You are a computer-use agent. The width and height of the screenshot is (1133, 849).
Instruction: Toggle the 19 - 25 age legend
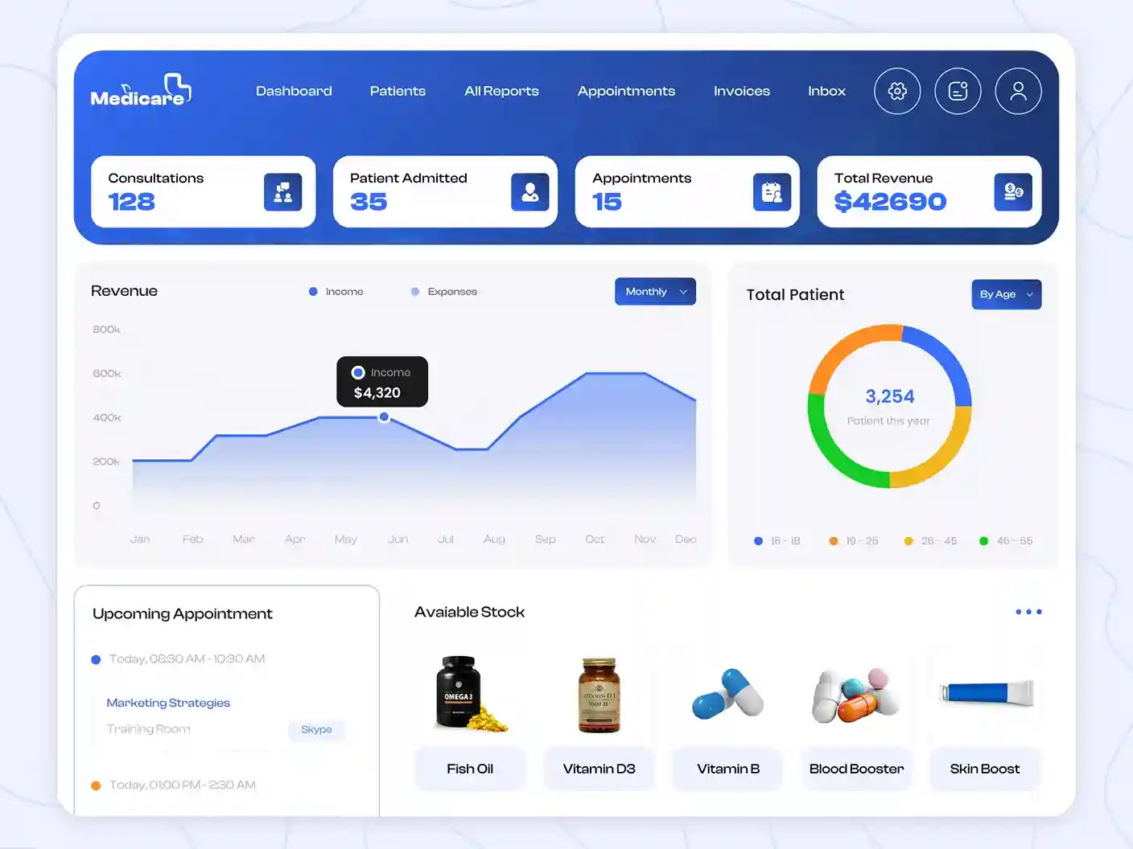(853, 541)
